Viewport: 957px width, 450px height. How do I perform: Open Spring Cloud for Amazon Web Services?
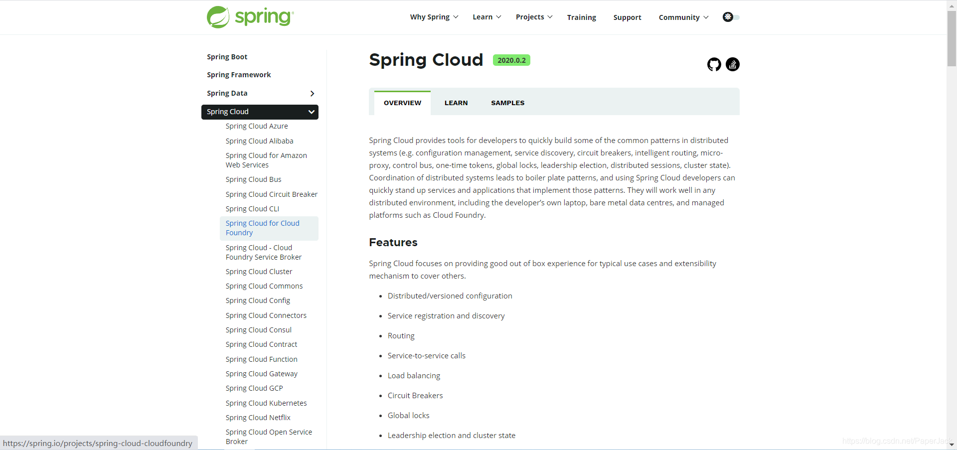tap(266, 160)
